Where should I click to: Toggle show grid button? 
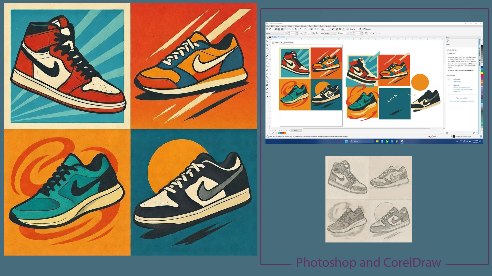coord(340,29)
